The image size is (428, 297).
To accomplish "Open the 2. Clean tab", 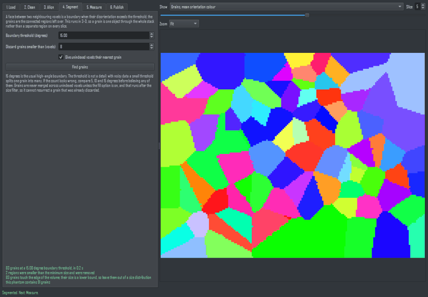I will pos(30,7).
